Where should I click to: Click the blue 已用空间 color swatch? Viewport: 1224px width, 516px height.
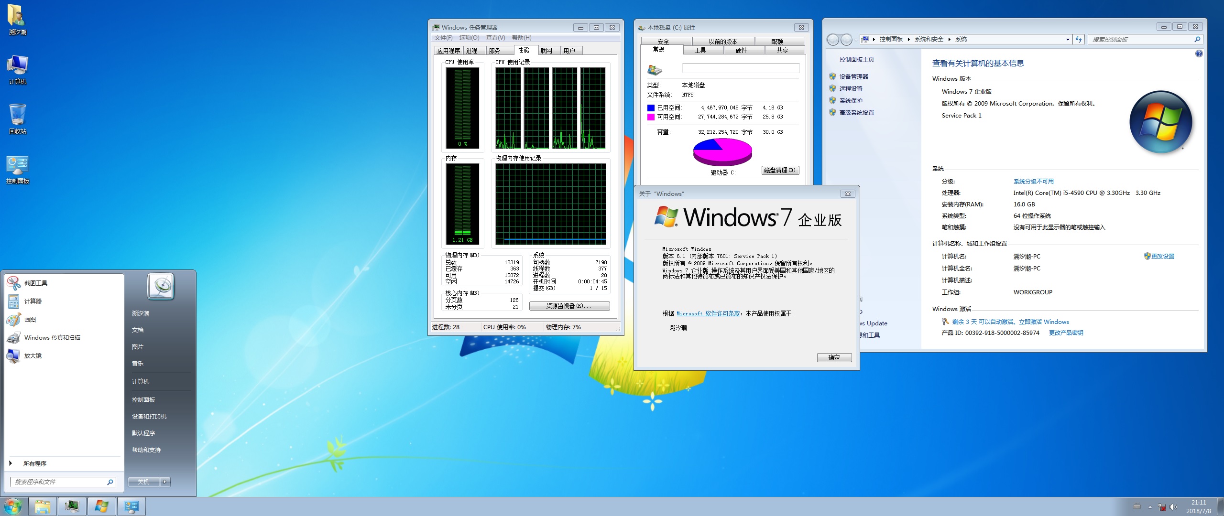pos(651,108)
